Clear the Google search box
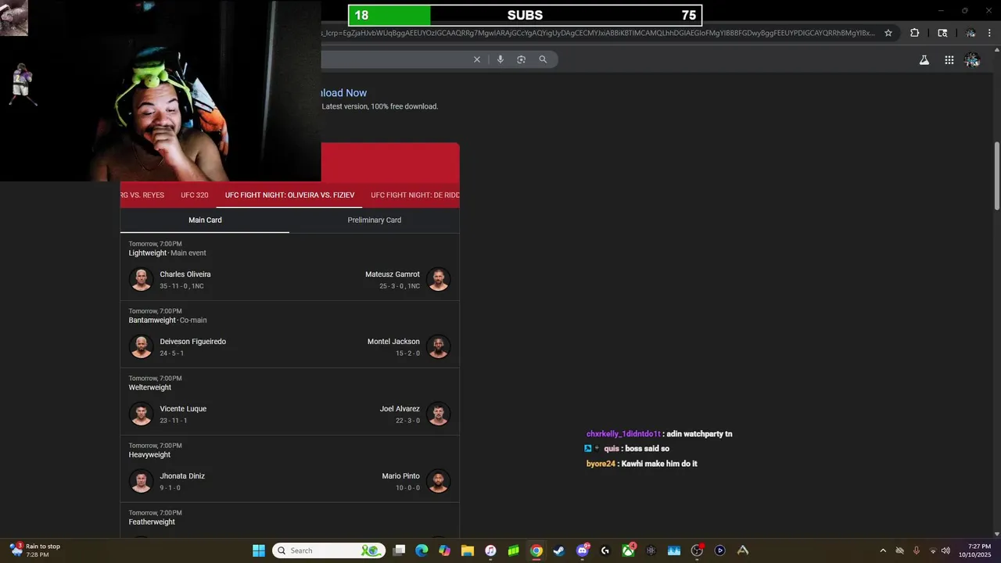 click(477, 59)
